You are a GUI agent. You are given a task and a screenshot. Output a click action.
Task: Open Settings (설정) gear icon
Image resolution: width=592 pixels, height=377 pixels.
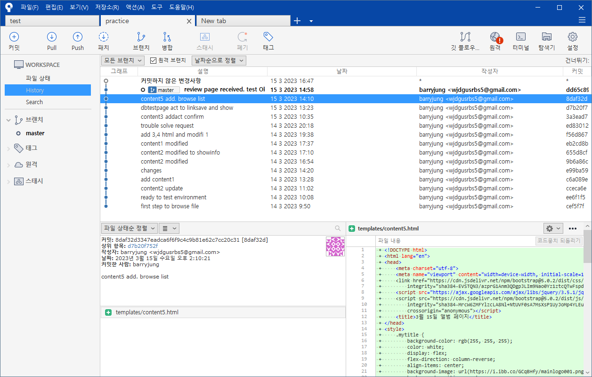coord(573,37)
